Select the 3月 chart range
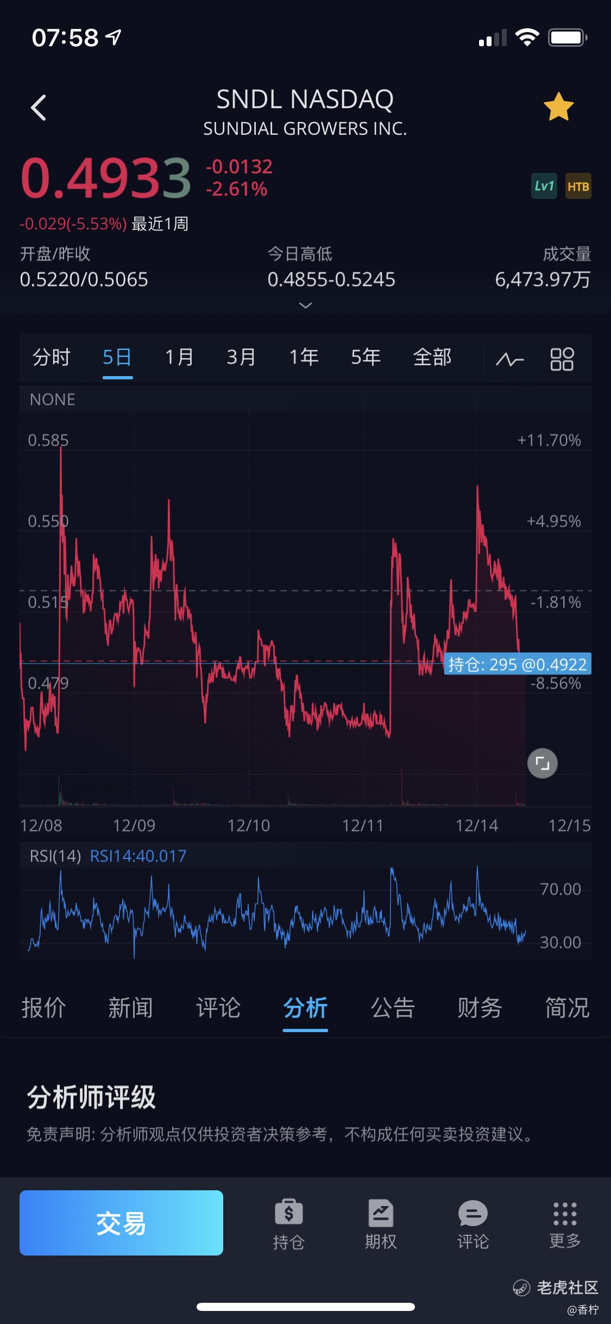 [241, 357]
